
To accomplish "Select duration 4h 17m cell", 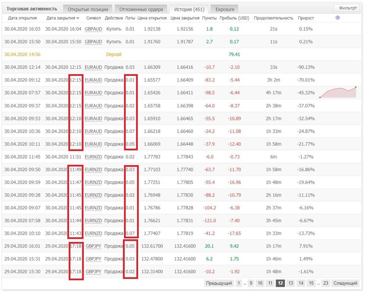I will pos(274,93).
